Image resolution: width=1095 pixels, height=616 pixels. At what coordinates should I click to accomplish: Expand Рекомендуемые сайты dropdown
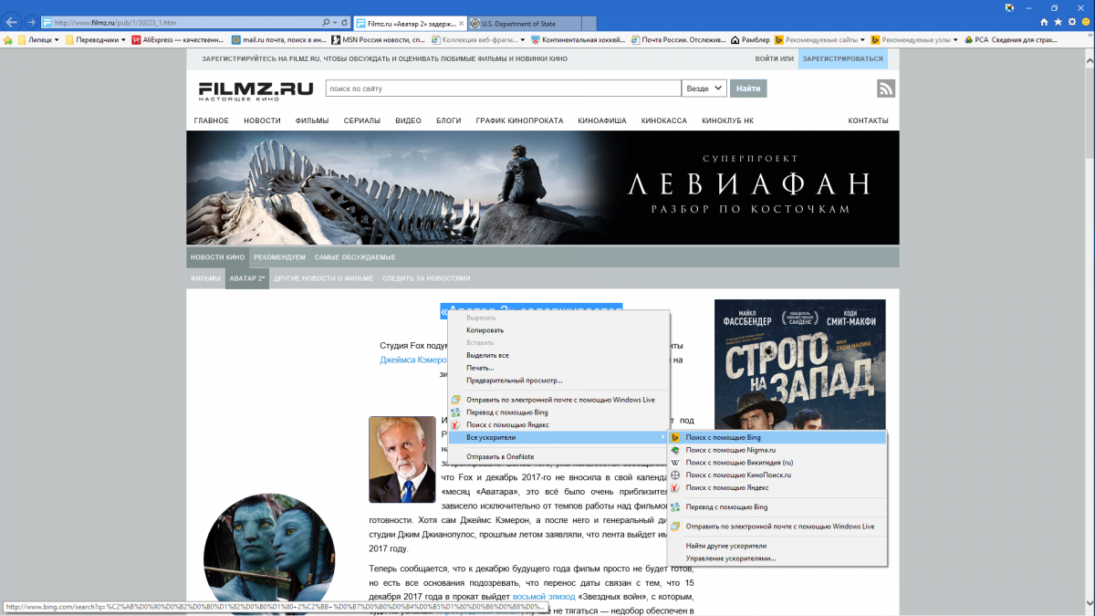(x=862, y=40)
